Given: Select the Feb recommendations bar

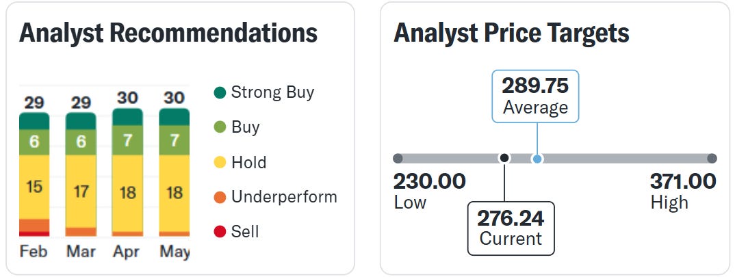Looking at the screenshot, I should 34,174.
